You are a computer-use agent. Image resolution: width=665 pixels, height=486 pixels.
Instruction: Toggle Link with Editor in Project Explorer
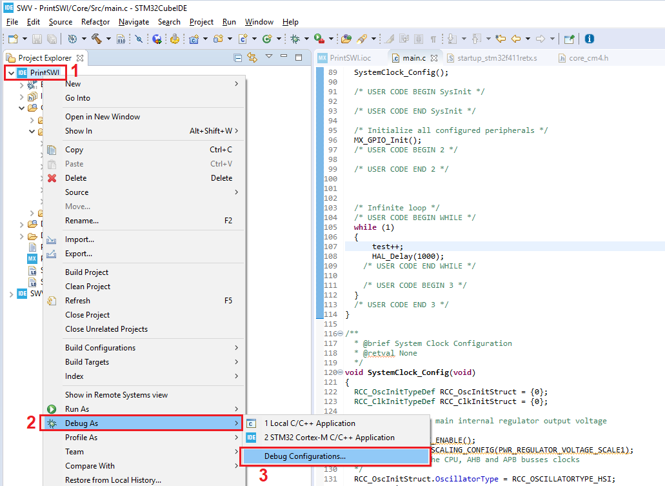[x=253, y=57]
